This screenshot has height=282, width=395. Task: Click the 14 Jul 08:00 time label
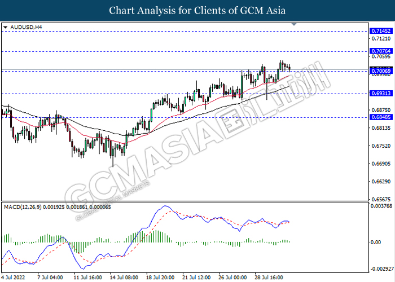pyautogui.click(x=124, y=277)
